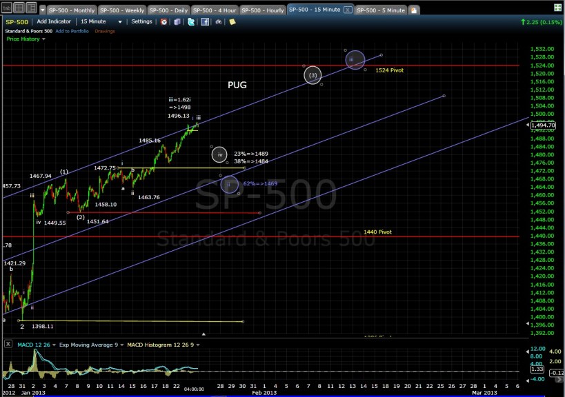Click the alarm clock alert icon
This screenshot has height=397, width=565.
click(164, 22)
